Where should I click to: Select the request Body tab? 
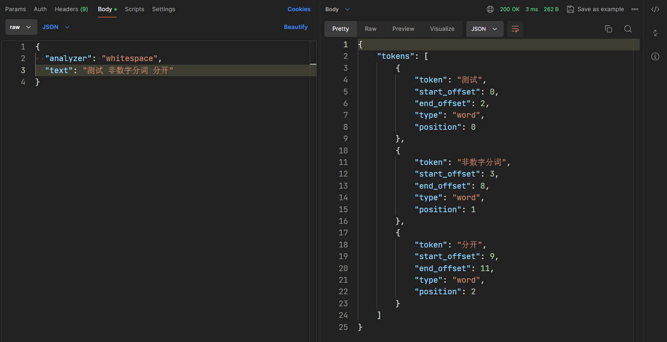(x=107, y=9)
